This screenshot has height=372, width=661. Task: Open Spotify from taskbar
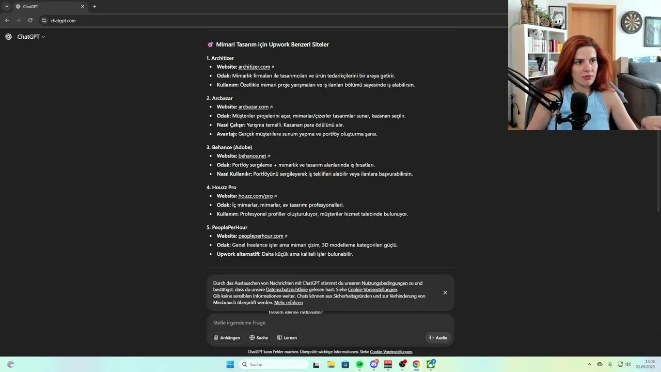pos(359,364)
